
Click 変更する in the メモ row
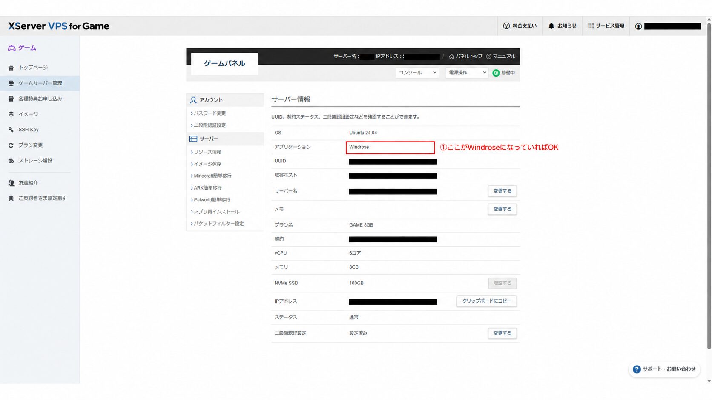502,209
